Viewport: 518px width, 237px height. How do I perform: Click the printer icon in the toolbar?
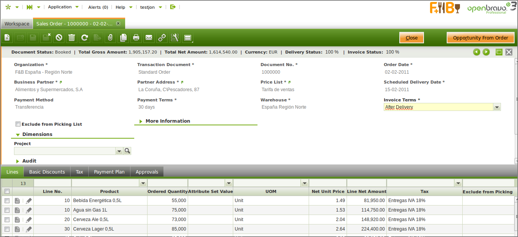click(x=136, y=38)
